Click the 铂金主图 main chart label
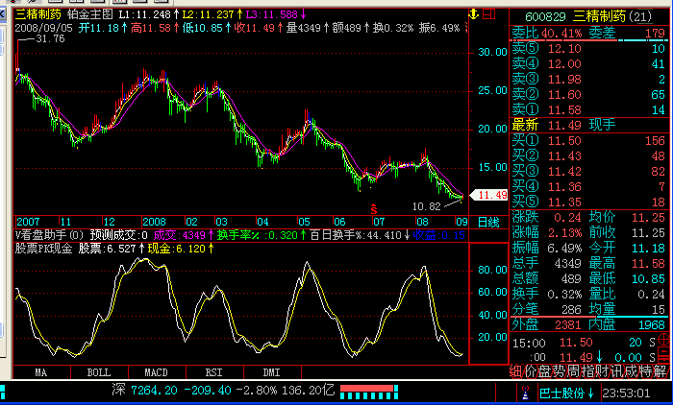Image resolution: width=673 pixels, height=405 pixels. [90, 14]
